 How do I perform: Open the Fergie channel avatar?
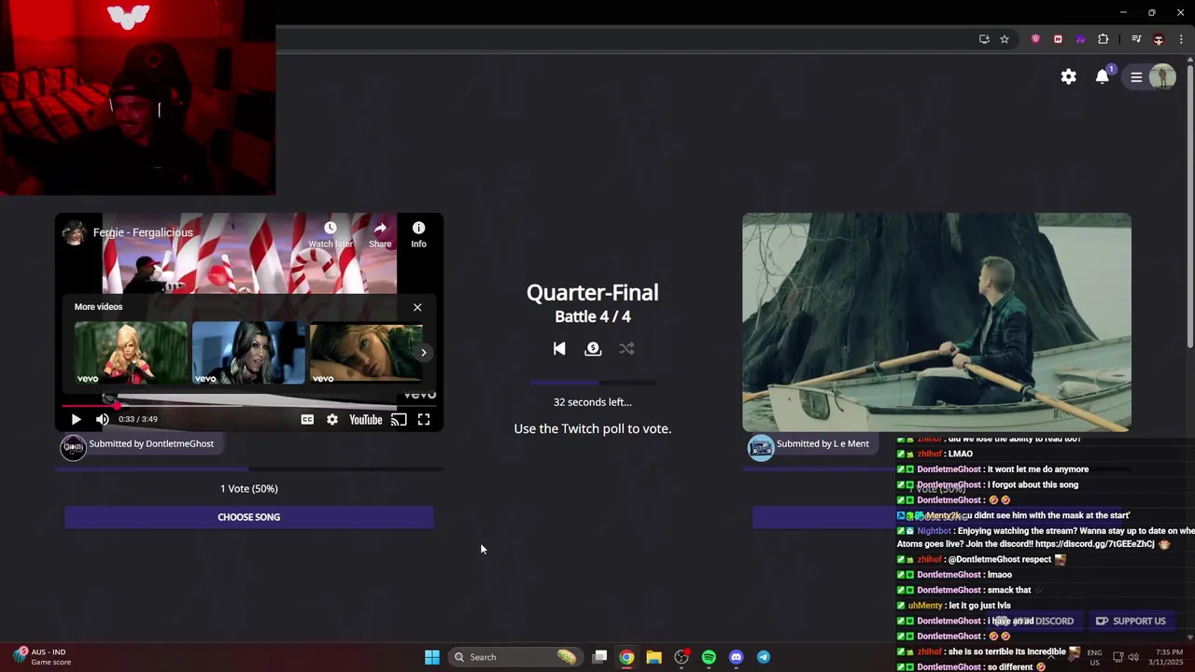click(75, 232)
